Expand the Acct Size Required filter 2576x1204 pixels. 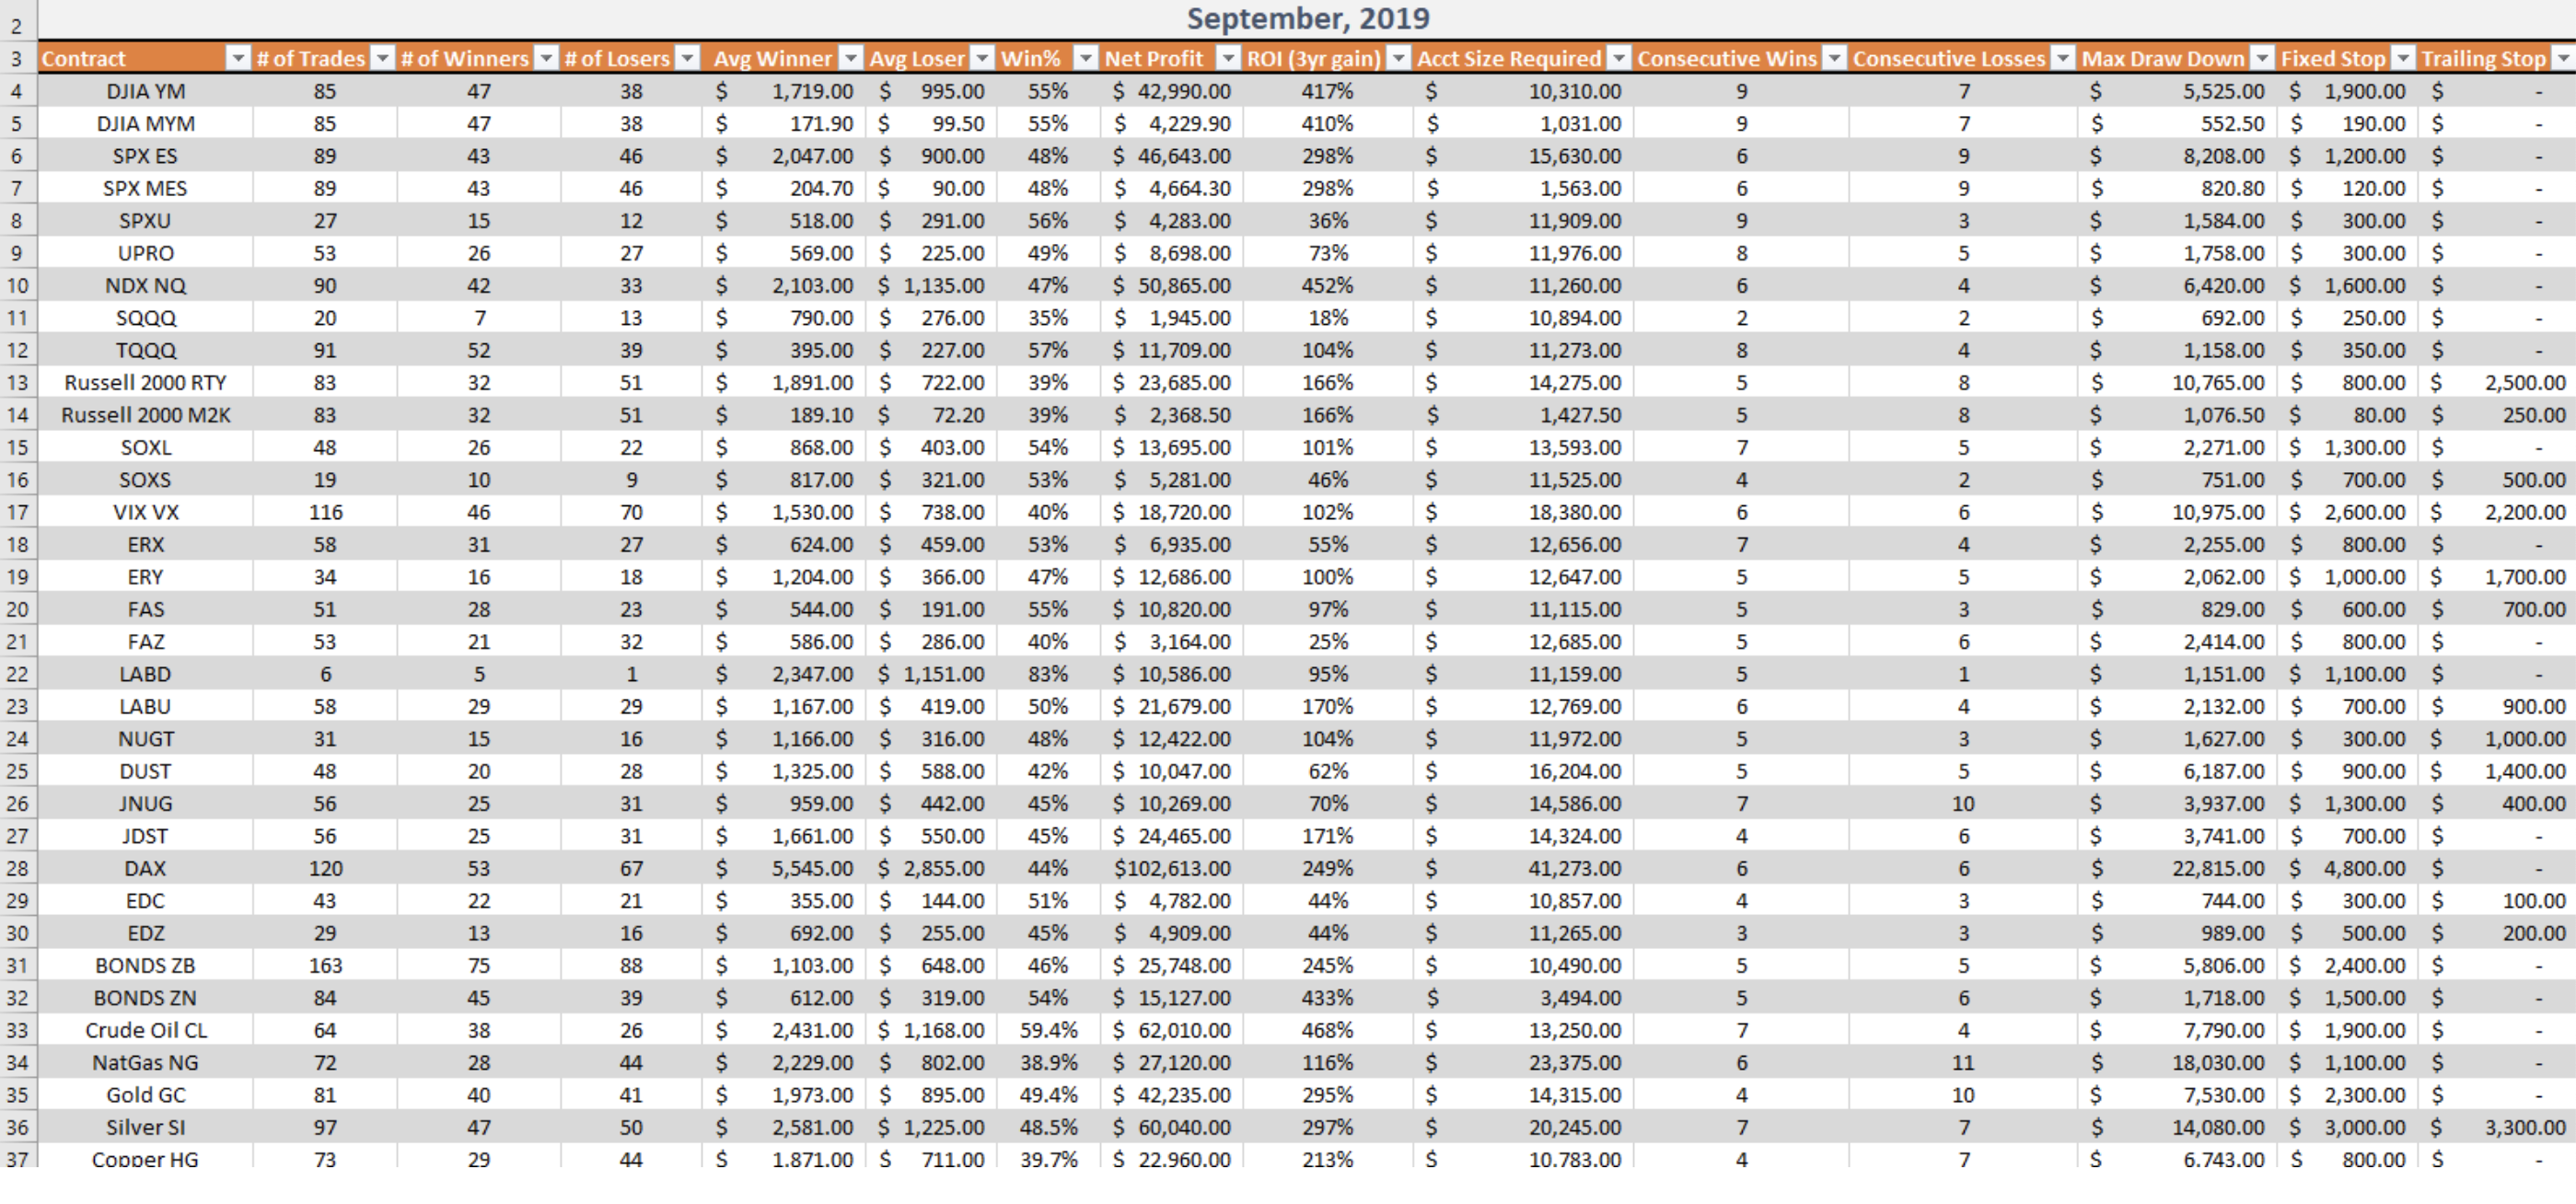[1618, 58]
